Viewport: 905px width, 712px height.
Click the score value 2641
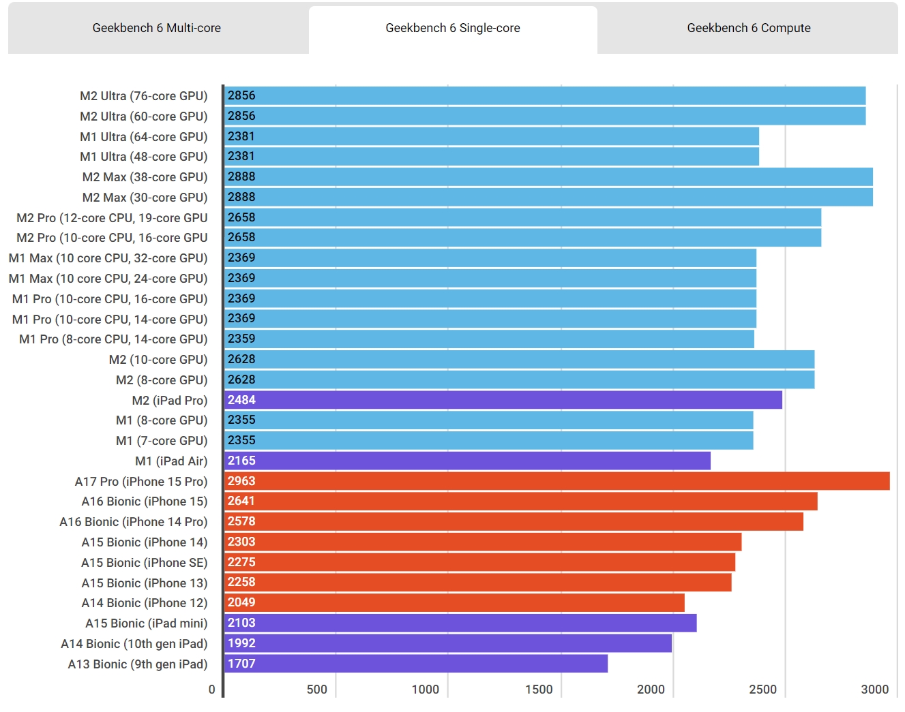pos(241,501)
